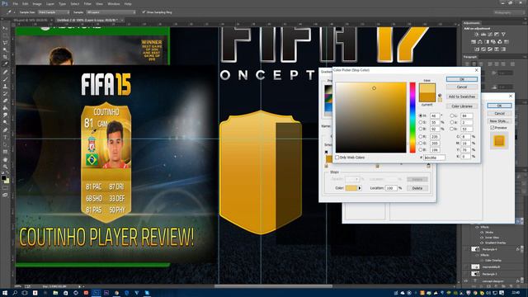Viewport: 528px width, 297px height.
Task: Open the Layer menu
Action: (50, 3)
